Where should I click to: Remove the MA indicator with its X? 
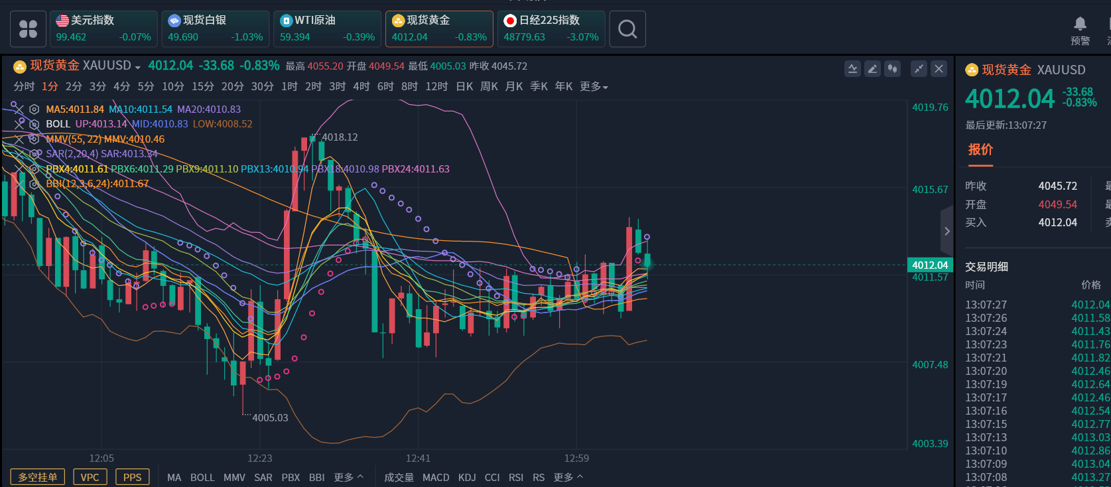coord(18,109)
